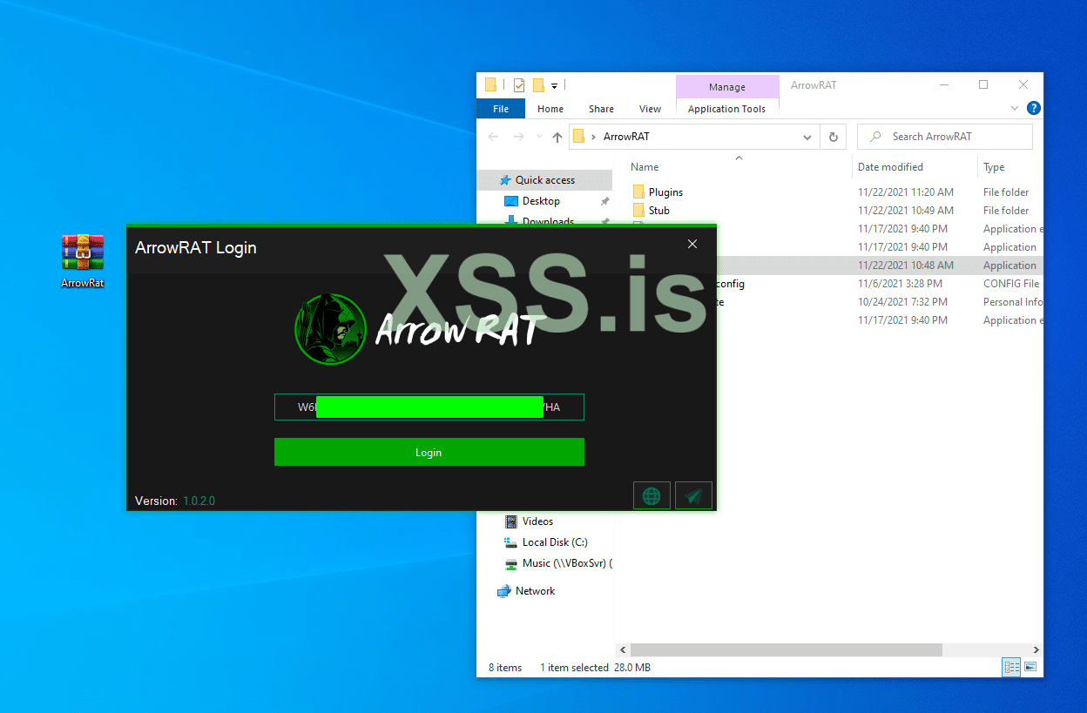
Task: Open the address bar history dropdown
Action: [x=807, y=137]
